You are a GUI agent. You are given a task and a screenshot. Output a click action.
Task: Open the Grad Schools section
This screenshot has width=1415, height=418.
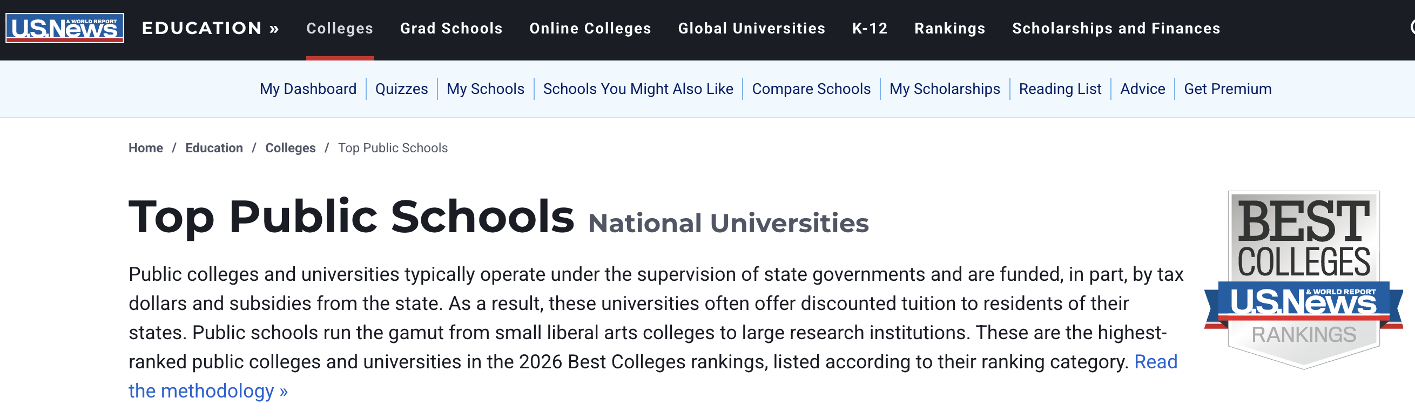point(451,28)
